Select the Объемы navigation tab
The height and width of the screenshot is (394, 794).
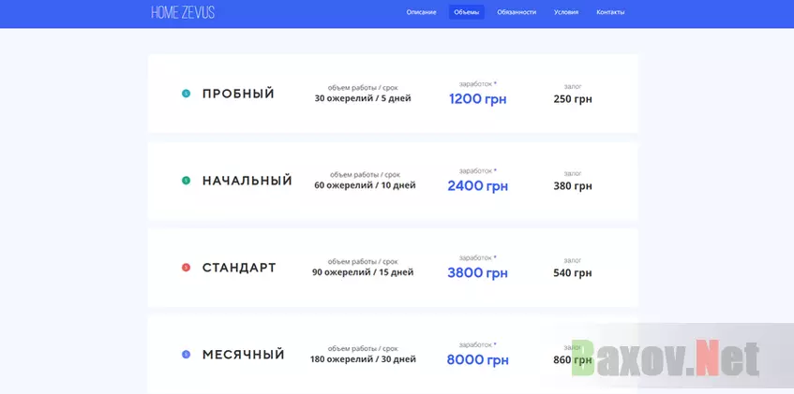point(467,12)
